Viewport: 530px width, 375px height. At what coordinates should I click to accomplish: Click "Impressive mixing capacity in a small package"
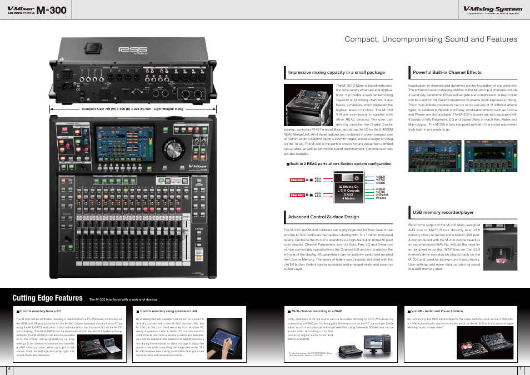coord(336,72)
